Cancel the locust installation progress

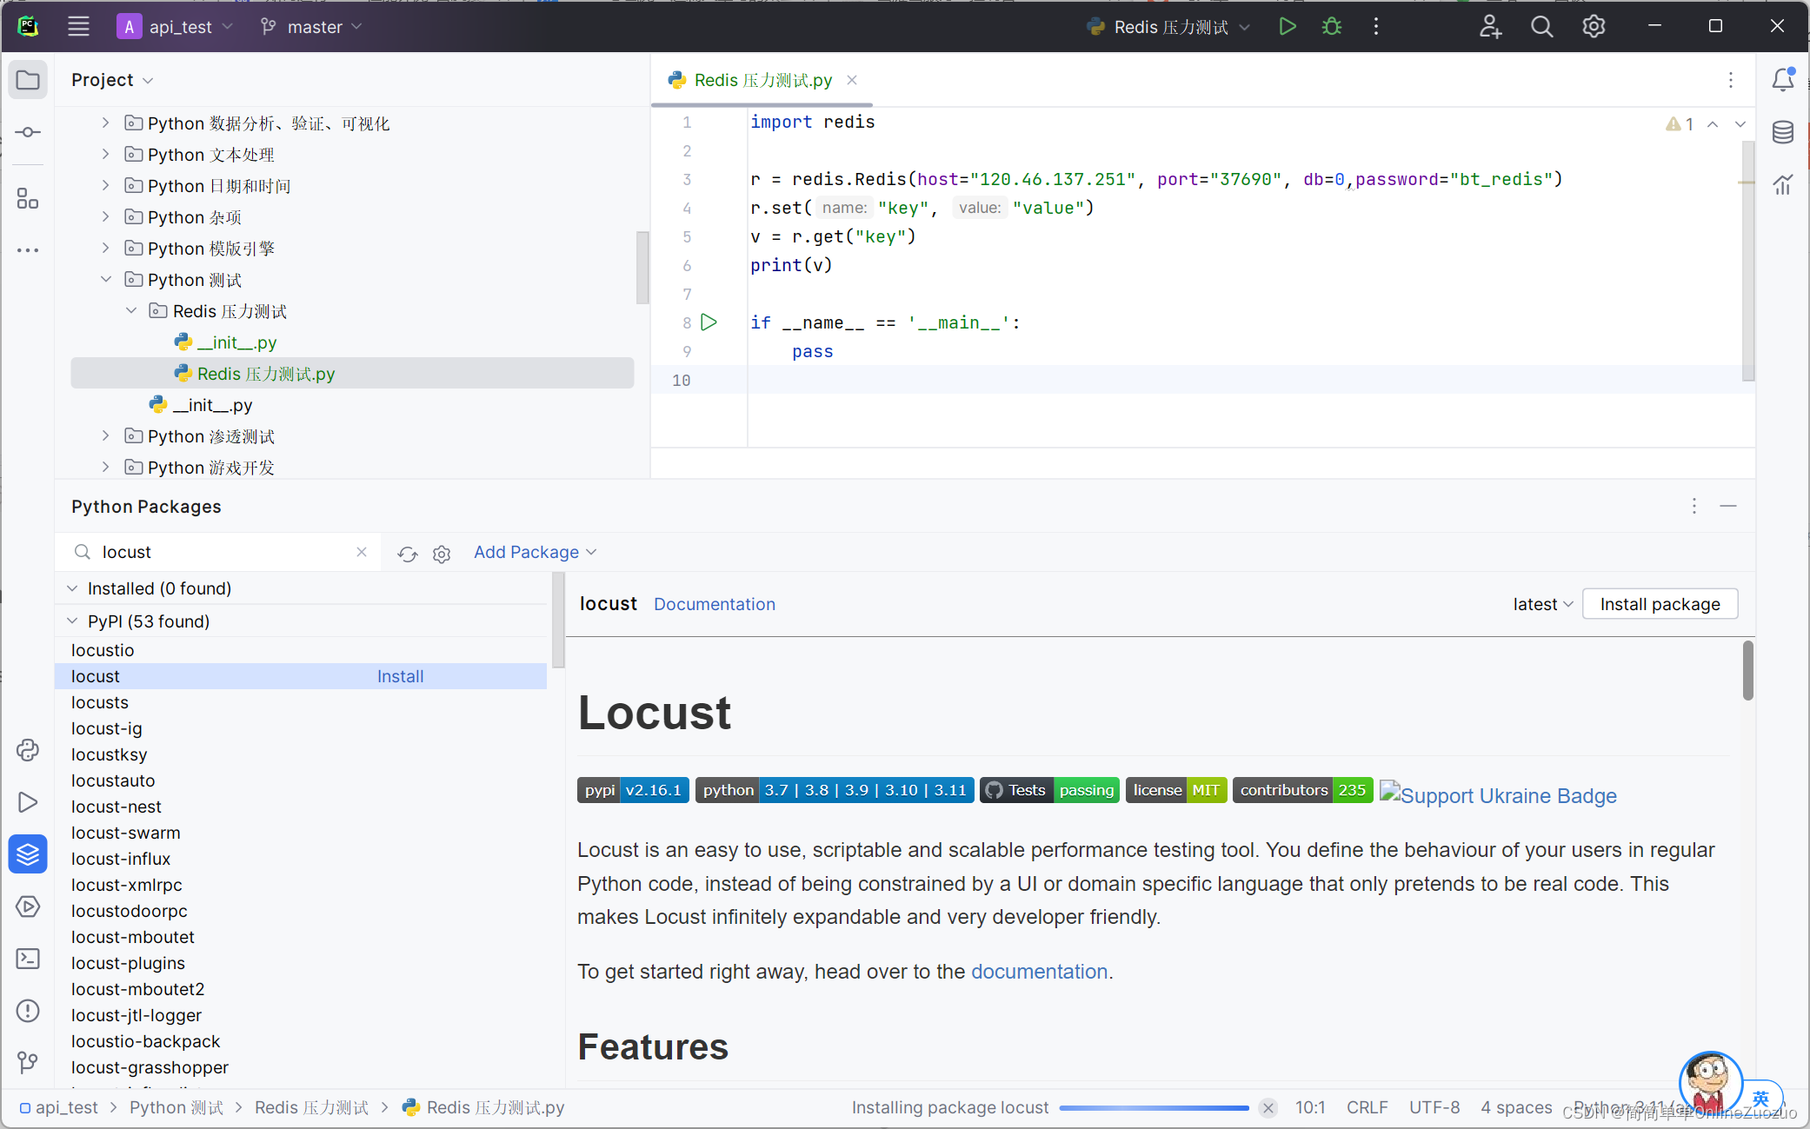coord(1268,1107)
